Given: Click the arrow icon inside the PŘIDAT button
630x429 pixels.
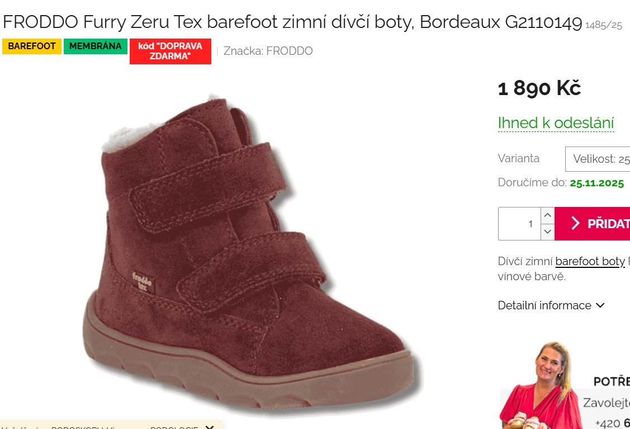Looking at the screenshot, I should tap(575, 223).
